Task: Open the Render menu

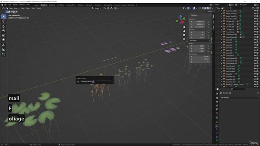Action: pyautogui.click(x=15, y=5)
